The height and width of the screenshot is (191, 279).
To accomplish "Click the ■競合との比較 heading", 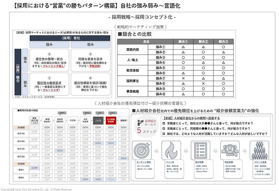I will [135, 34].
